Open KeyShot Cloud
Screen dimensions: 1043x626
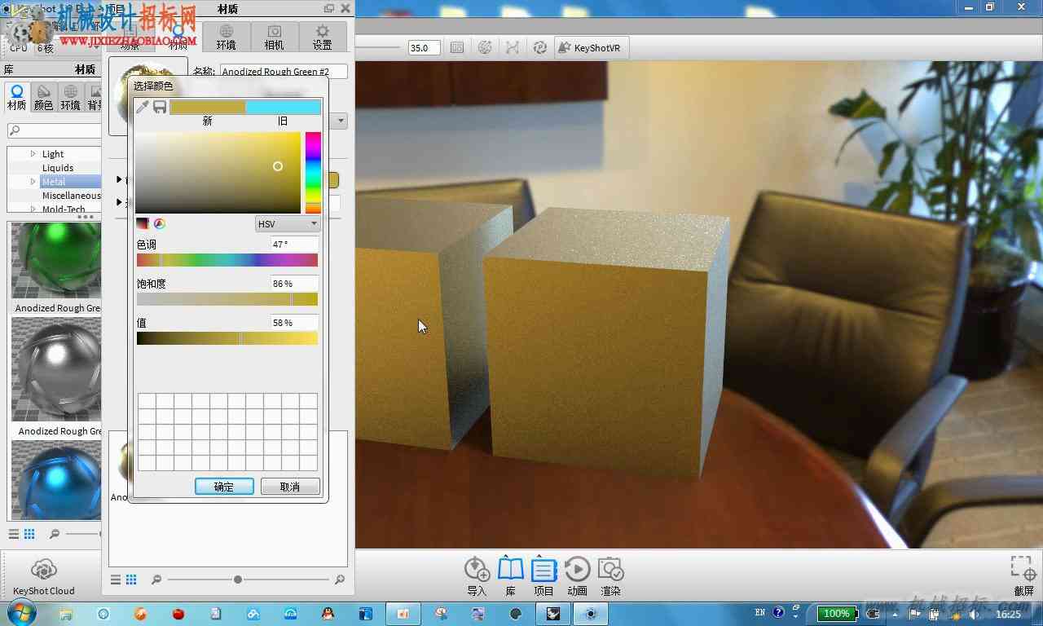click(x=44, y=577)
